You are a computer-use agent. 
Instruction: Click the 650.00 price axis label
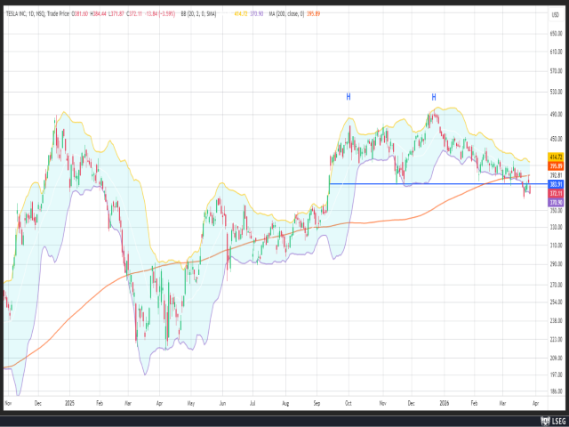pyautogui.click(x=557, y=33)
